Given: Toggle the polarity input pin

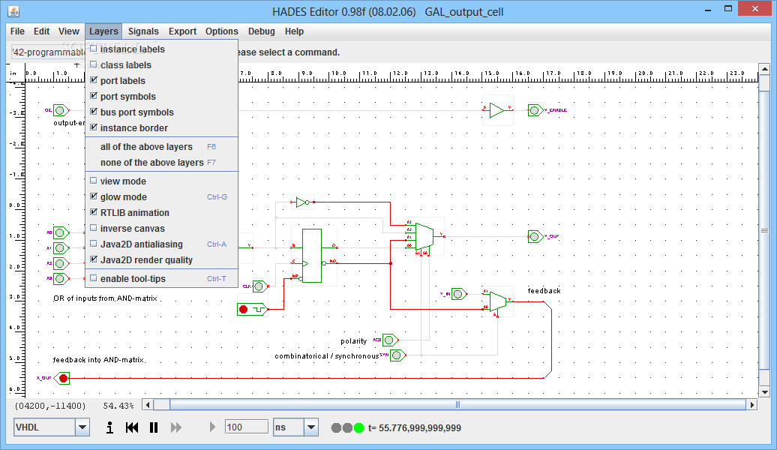Looking at the screenshot, I should tap(390, 340).
